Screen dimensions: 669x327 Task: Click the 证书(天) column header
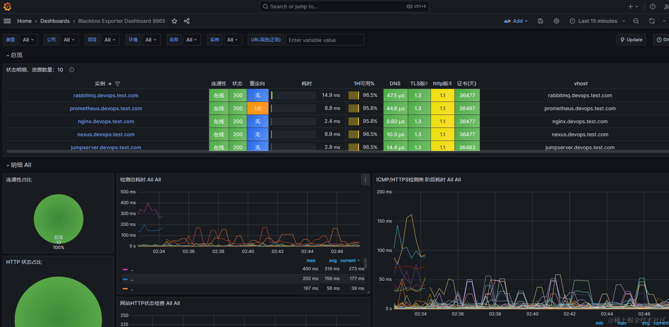(x=466, y=83)
